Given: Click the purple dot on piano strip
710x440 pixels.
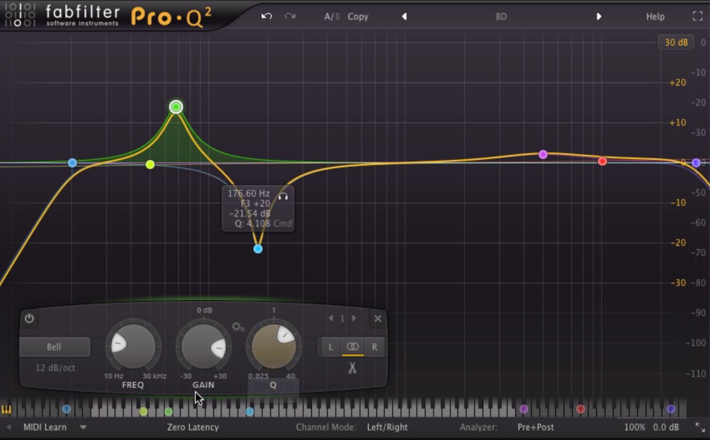Looking at the screenshot, I should (x=524, y=409).
